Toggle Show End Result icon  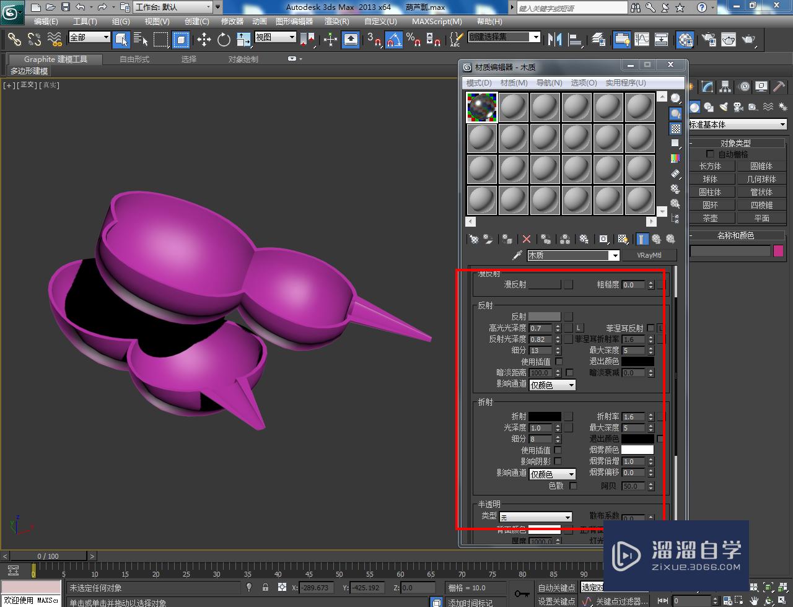tap(642, 239)
